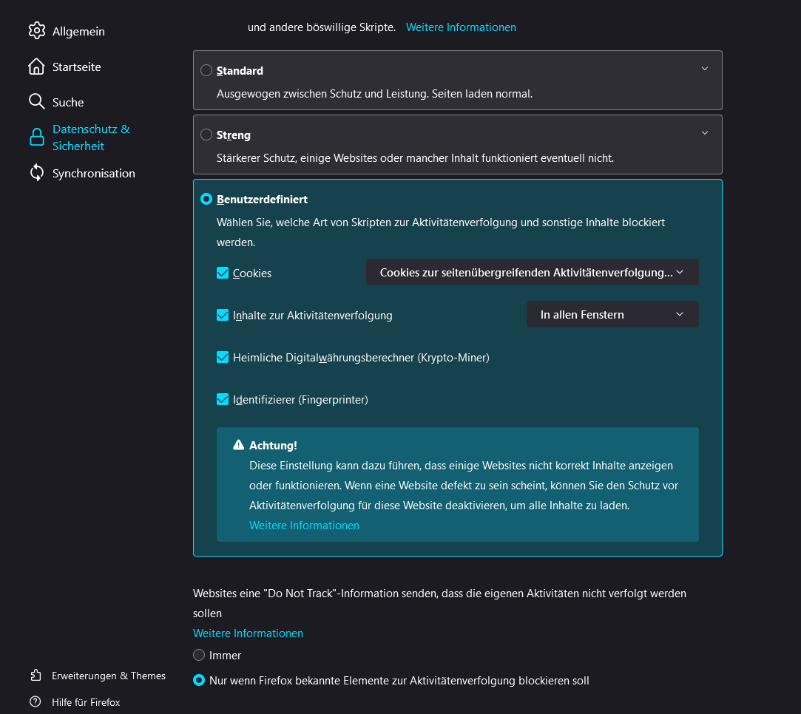Viewport: 801px width, 714px height.
Task: Click the Hilfe für Firefox question icon
Action: 36,702
